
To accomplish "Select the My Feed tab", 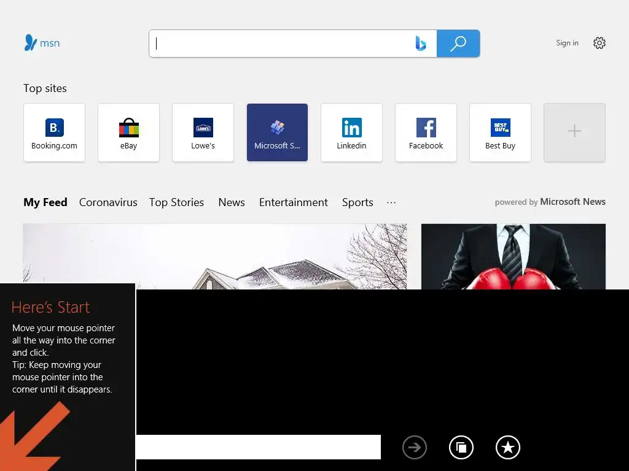I will click(x=45, y=202).
